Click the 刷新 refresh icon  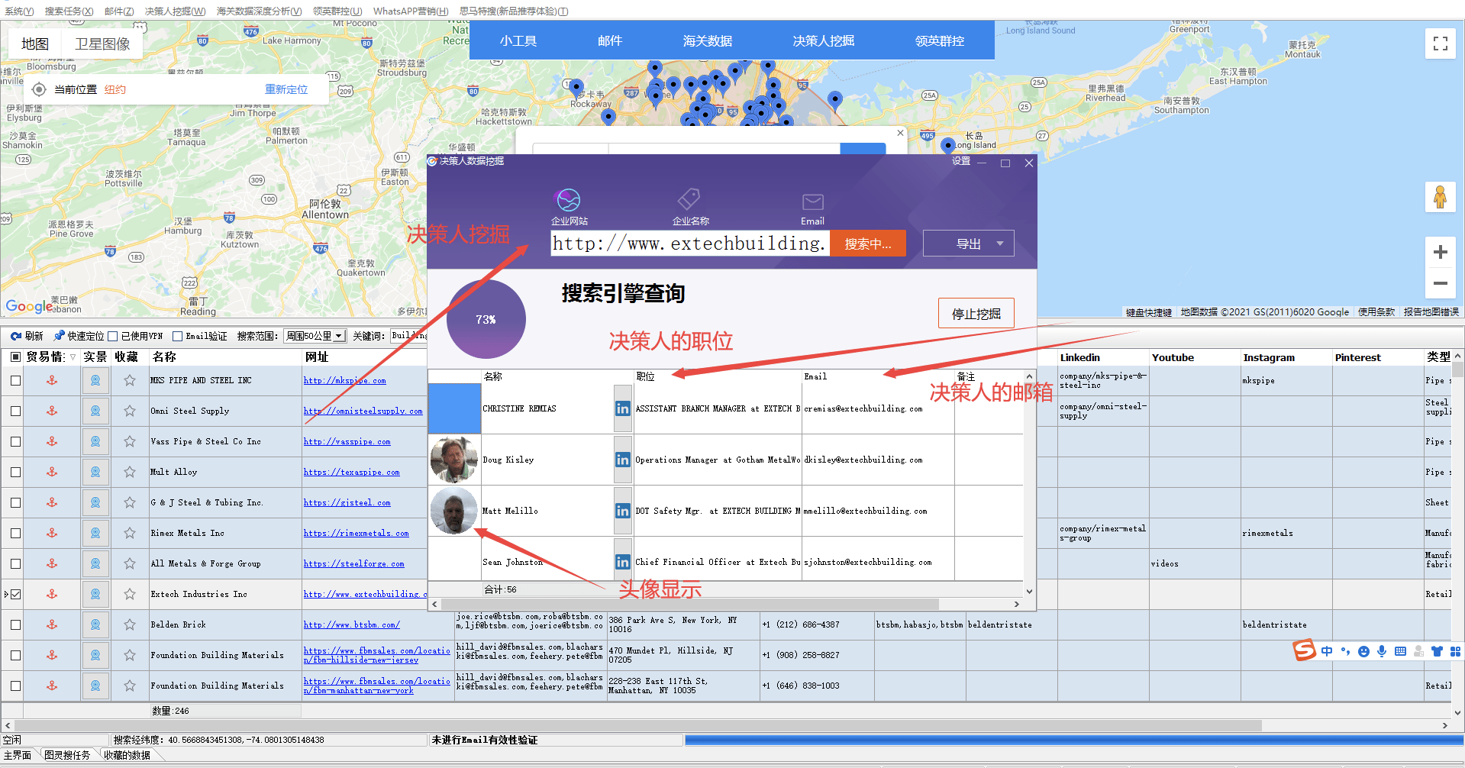[17, 336]
